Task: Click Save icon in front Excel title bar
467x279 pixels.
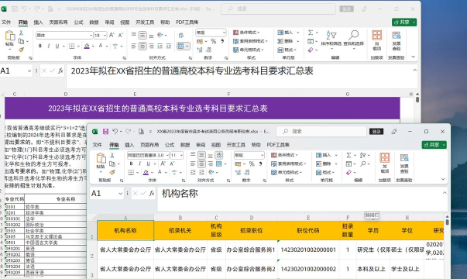Action: (105, 132)
